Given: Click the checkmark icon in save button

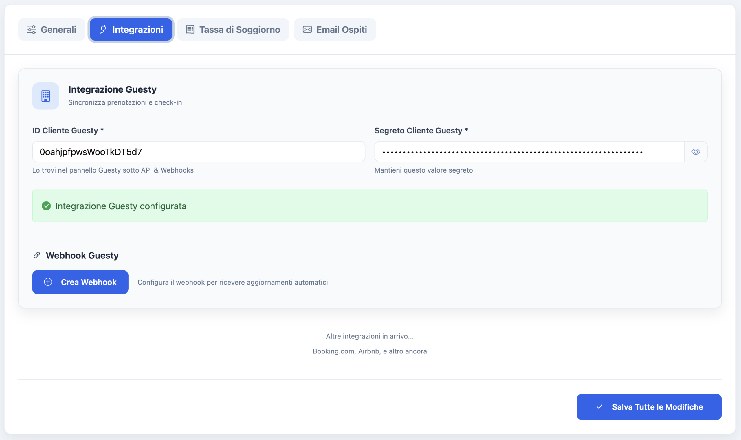Looking at the screenshot, I should (x=599, y=407).
